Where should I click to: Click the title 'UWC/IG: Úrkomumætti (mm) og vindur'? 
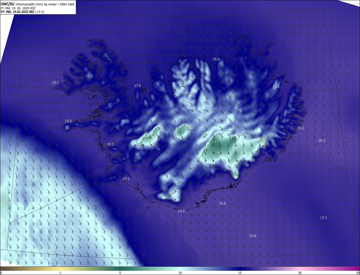37,4
